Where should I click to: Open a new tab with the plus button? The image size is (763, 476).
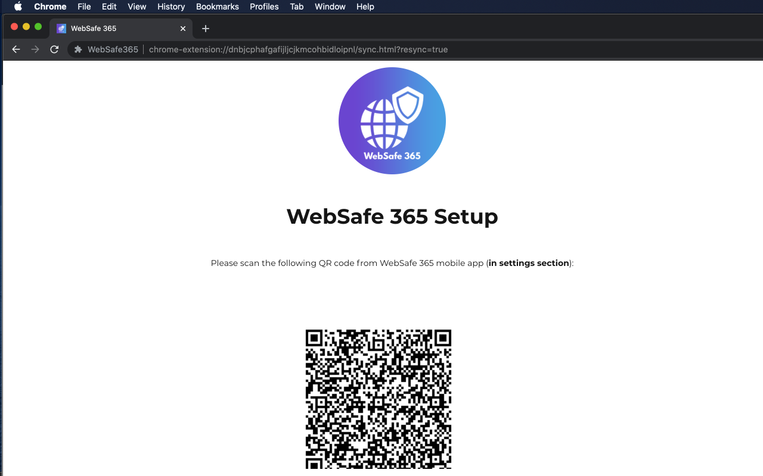[x=206, y=29]
